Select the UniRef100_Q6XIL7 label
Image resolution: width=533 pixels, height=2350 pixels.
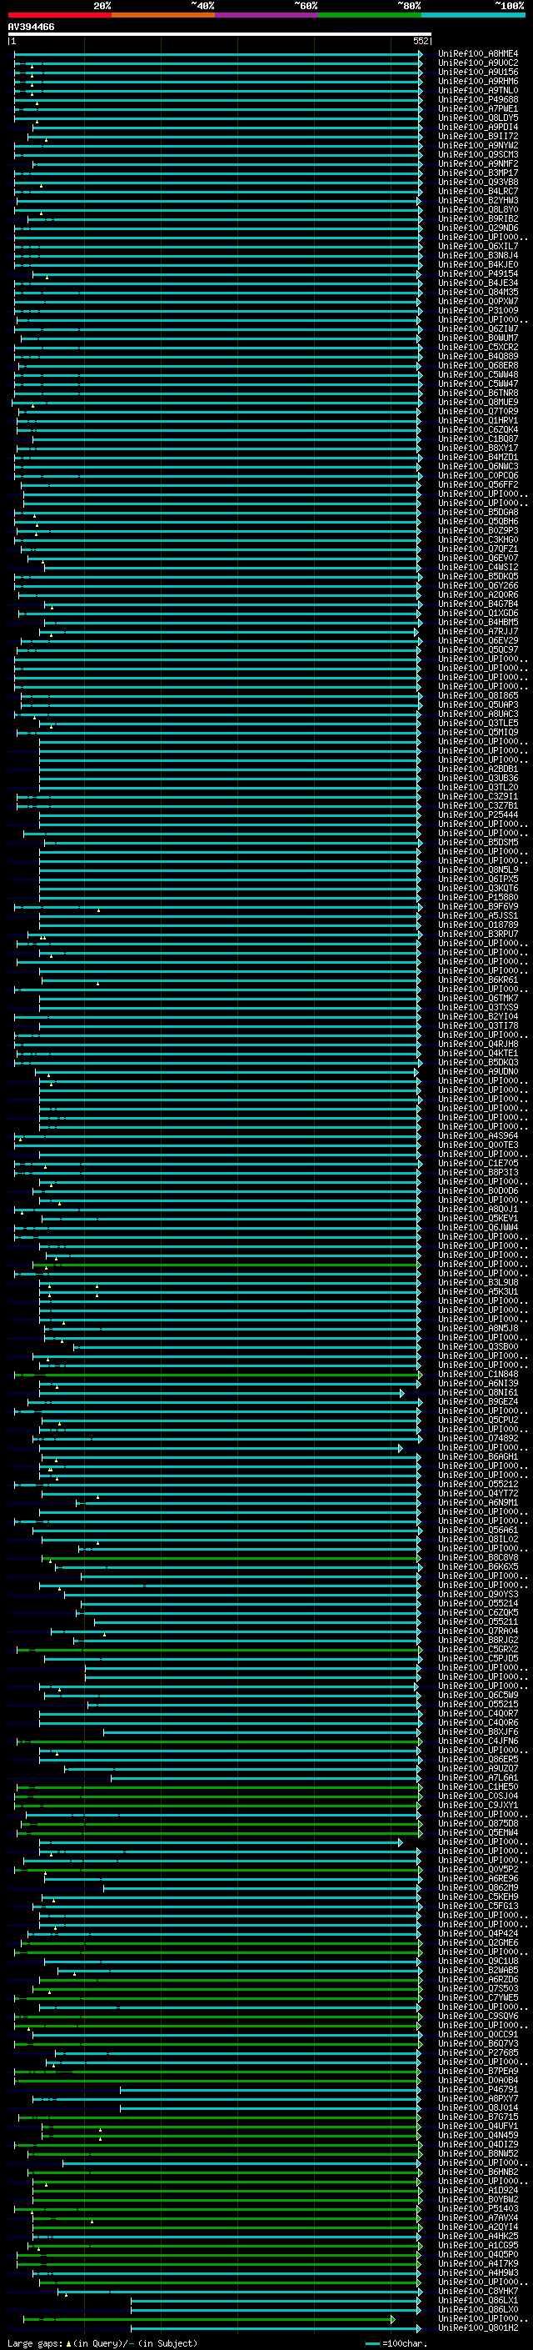click(478, 246)
